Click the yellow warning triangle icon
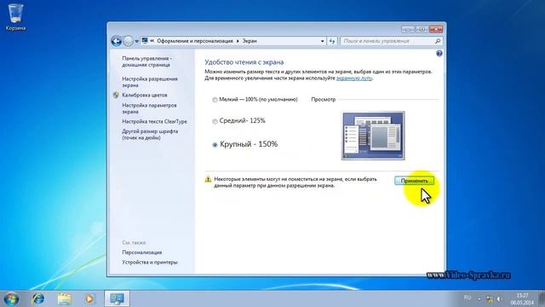This screenshot has height=307, width=545. (208, 179)
